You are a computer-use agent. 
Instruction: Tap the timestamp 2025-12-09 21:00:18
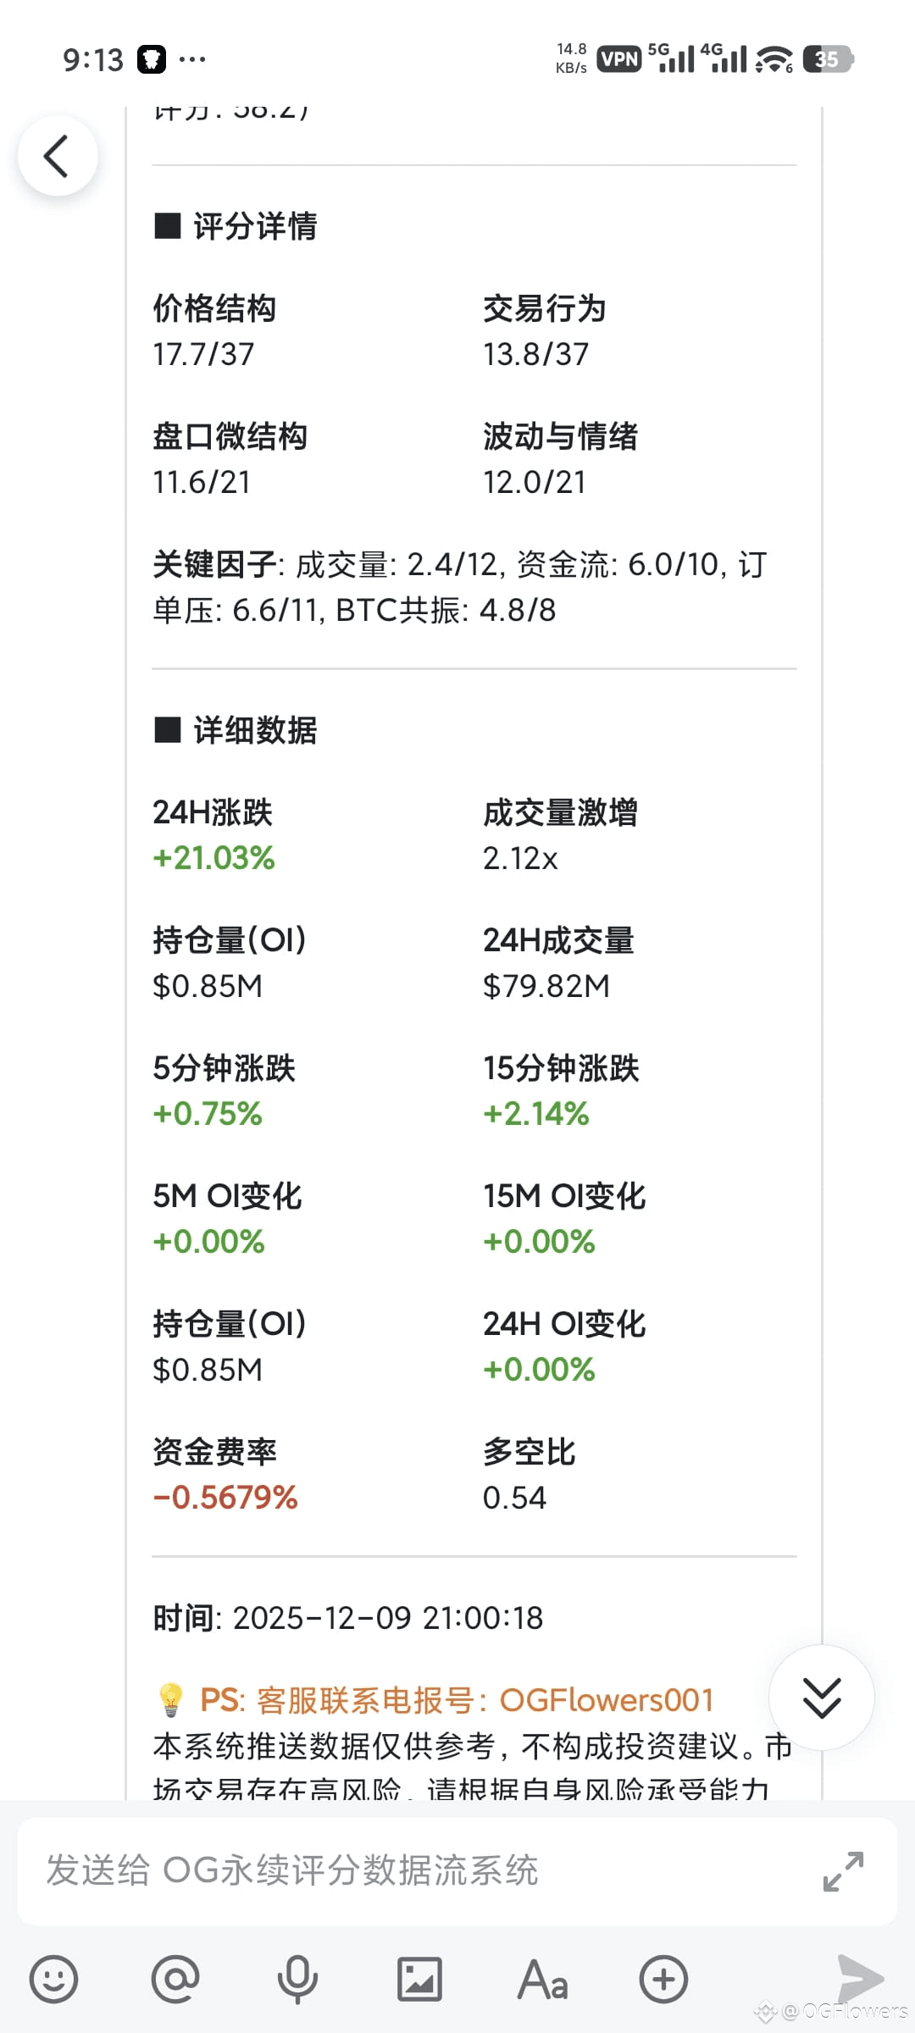pyautogui.click(x=388, y=1618)
